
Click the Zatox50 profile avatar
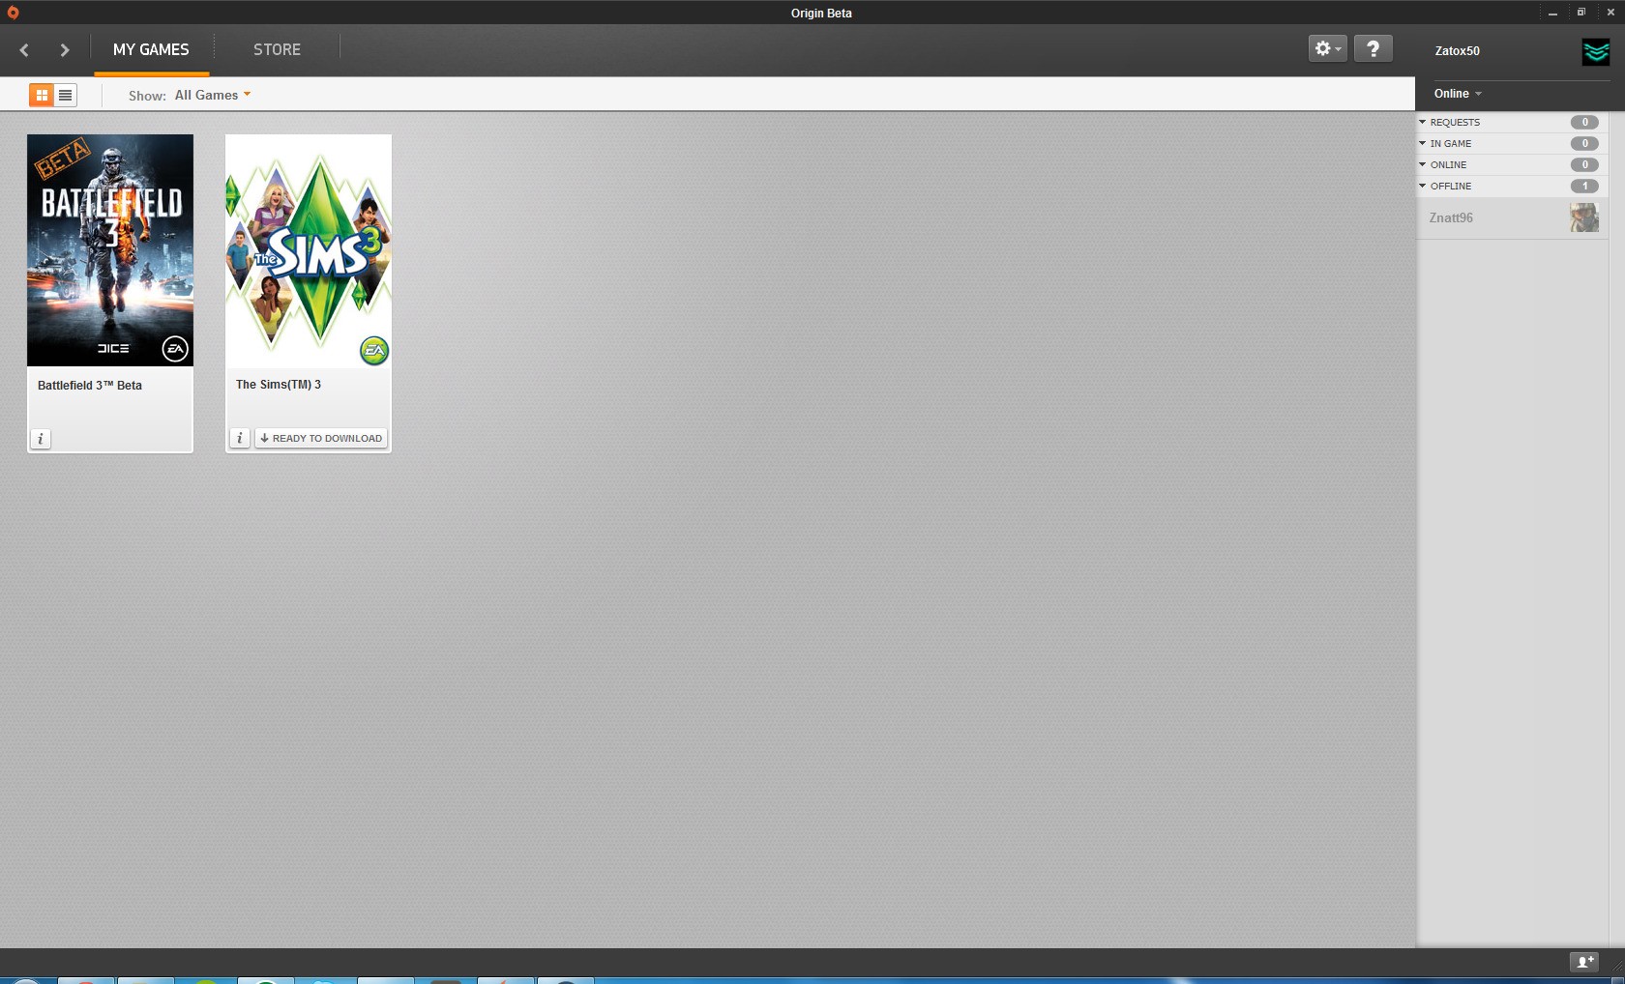1596,52
